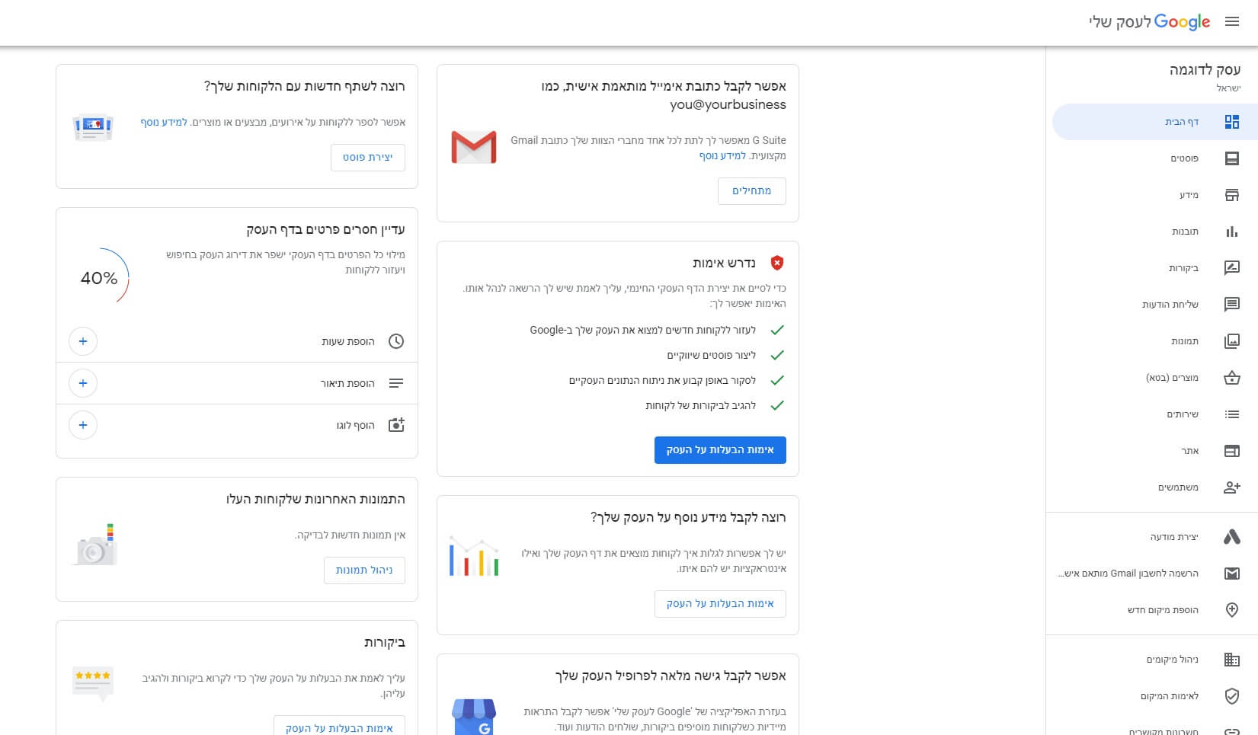1258x735 pixels.
Task: Click the יצירת מודעה sidebar text
Action: point(1174,537)
